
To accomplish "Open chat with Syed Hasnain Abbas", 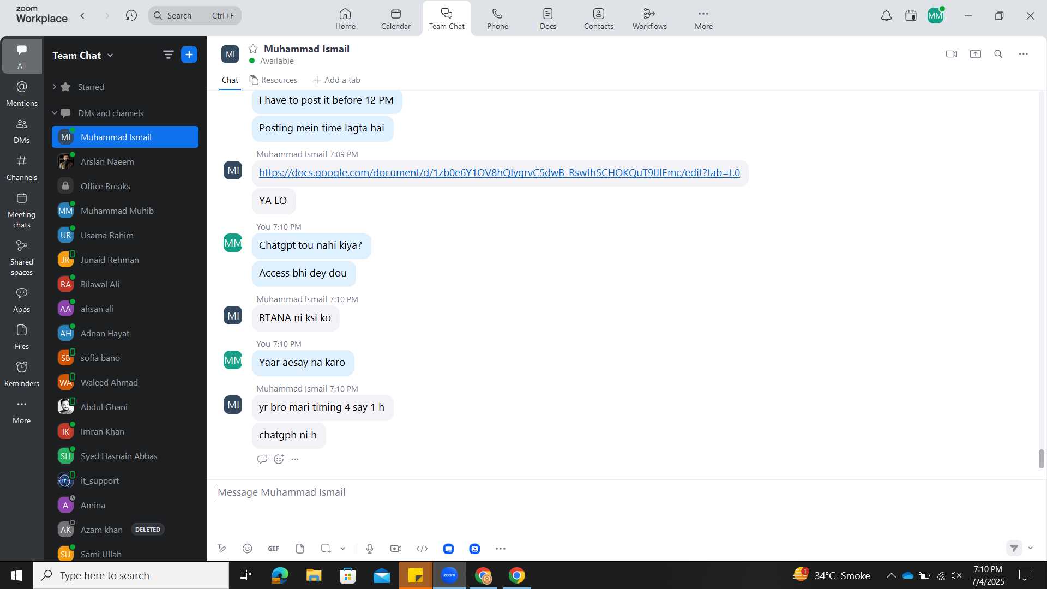I will (125, 456).
